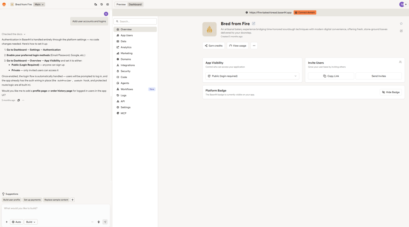The image size is (409, 227).
Task: Open App Users in the sidebar
Action: (x=135, y=35)
